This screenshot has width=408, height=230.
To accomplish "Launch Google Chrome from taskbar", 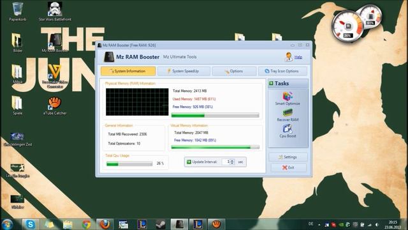I will coord(87,224).
